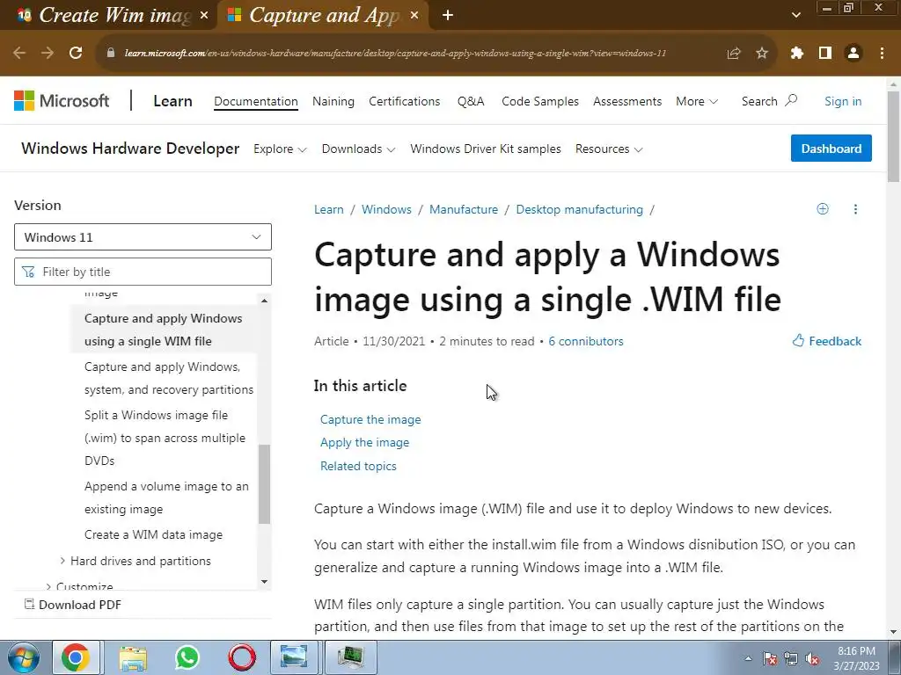Open the Windows Start button
Screen dimensions: 901x675
(x=23, y=657)
